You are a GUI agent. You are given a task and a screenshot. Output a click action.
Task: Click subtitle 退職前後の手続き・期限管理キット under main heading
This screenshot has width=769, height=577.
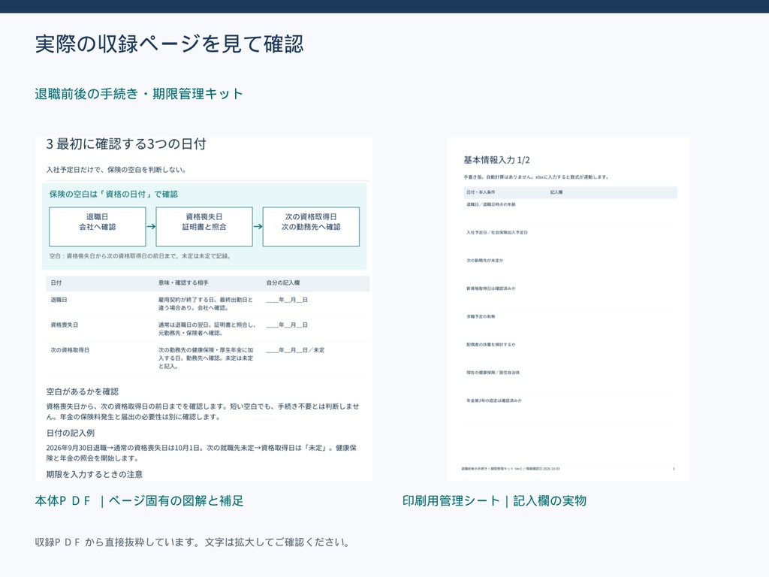point(139,94)
